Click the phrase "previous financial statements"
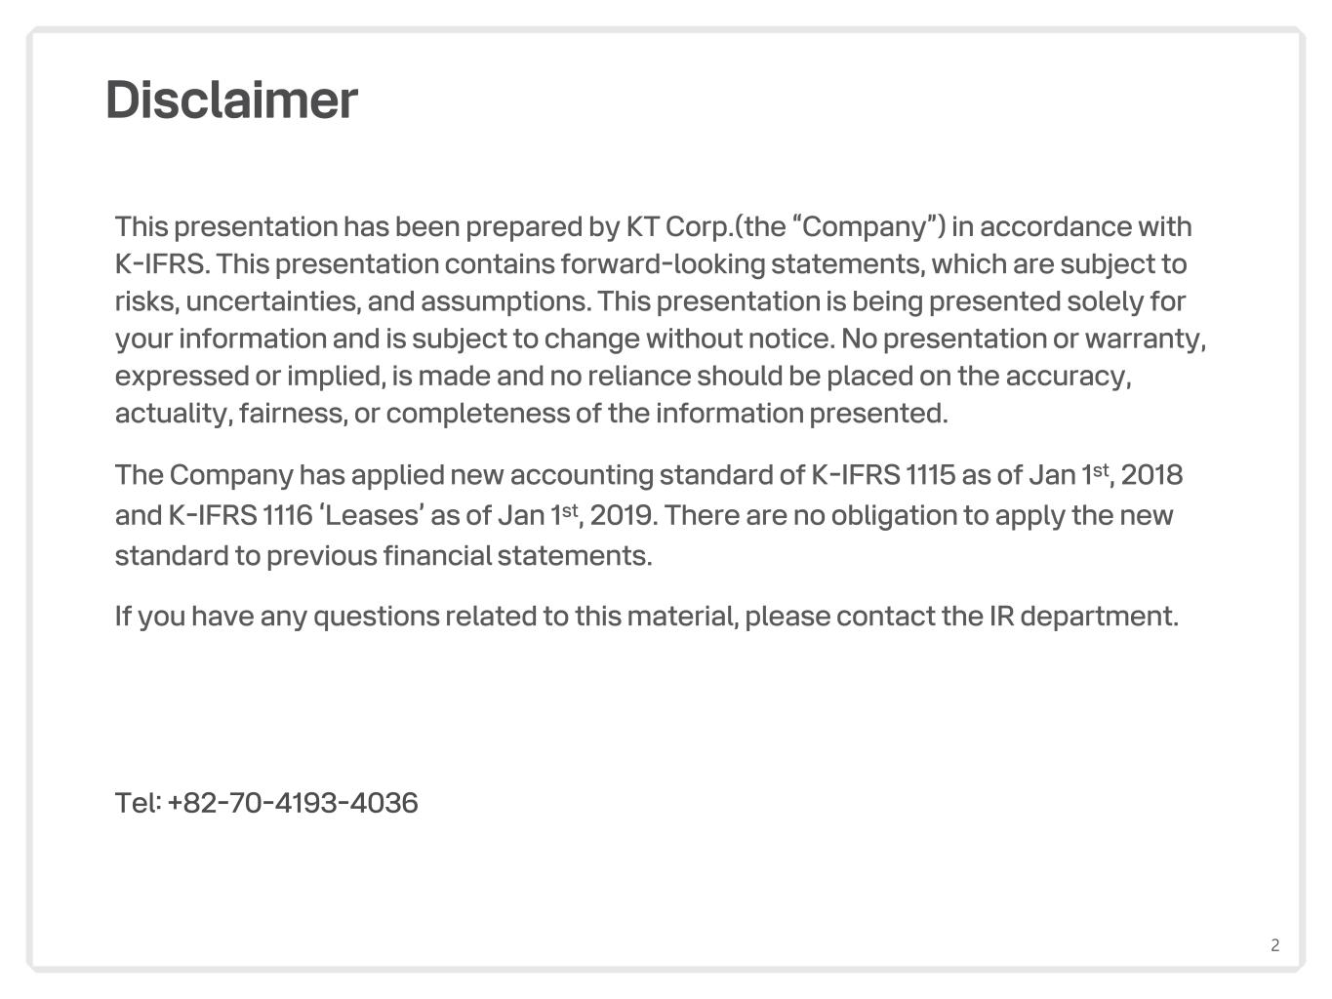 pos(459,556)
